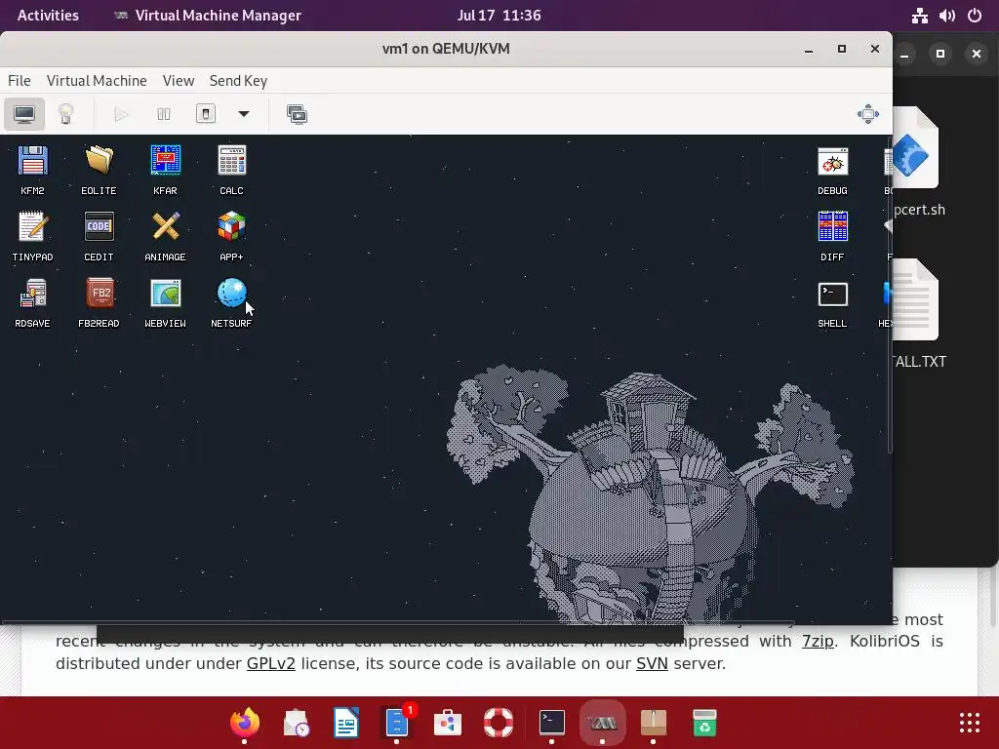Open LibreOffice Writer in the dock
Image resolution: width=999 pixels, height=749 pixels.
click(346, 723)
